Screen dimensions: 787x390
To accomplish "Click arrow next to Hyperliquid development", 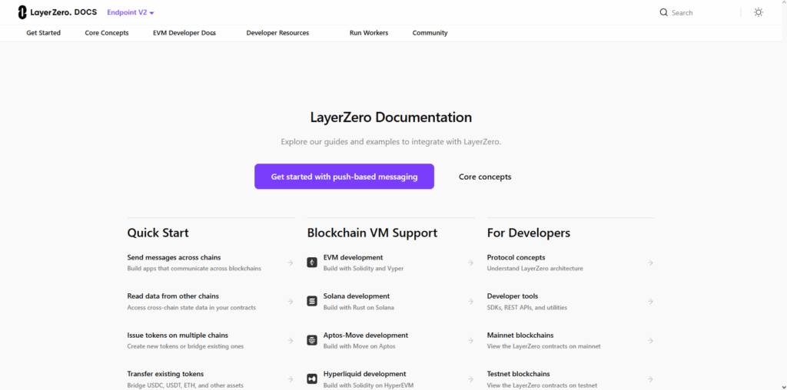I will [x=470, y=379].
